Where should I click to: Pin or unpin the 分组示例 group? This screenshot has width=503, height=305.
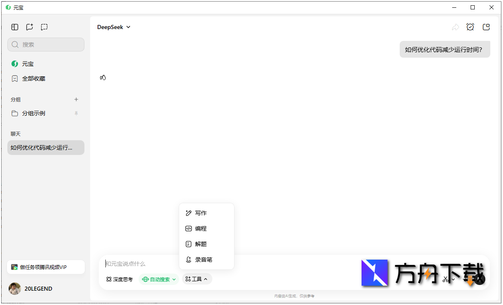[x=76, y=113]
